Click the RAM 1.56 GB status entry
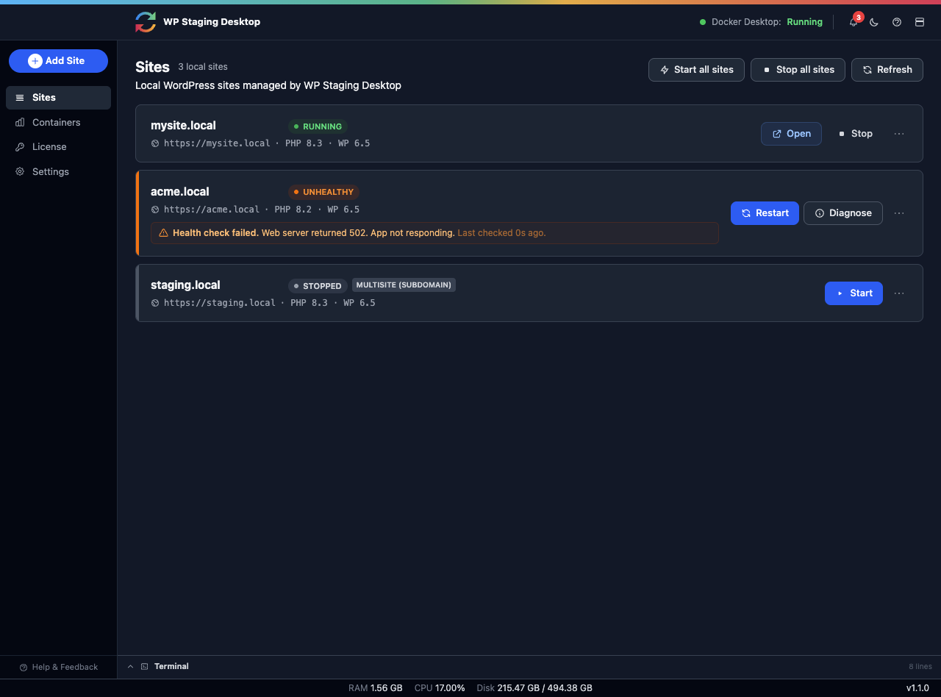Viewport: 941px width, 697px height. pyautogui.click(x=376, y=688)
